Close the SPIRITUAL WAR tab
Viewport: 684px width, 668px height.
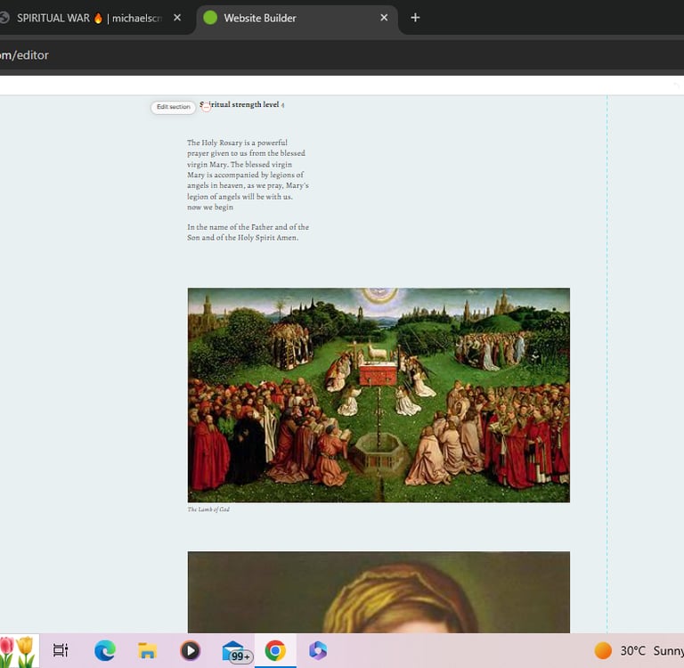tap(177, 18)
